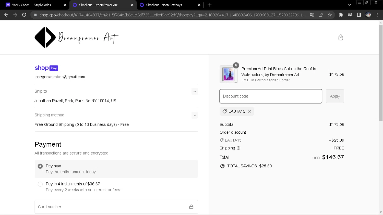Focus the Card number field

click(x=116, y=207)
